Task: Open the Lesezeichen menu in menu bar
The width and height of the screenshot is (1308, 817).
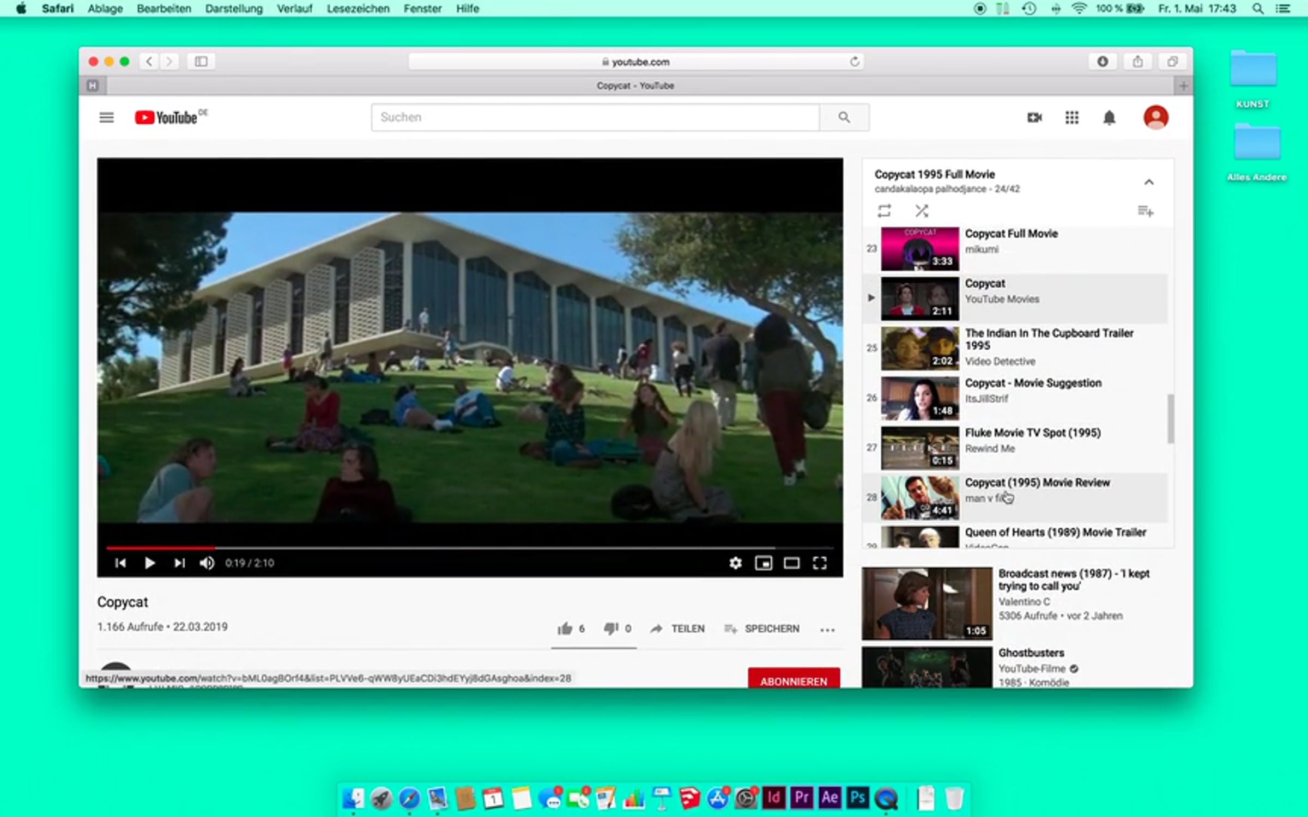Action: pyautogui.click(x=358, y=9)
